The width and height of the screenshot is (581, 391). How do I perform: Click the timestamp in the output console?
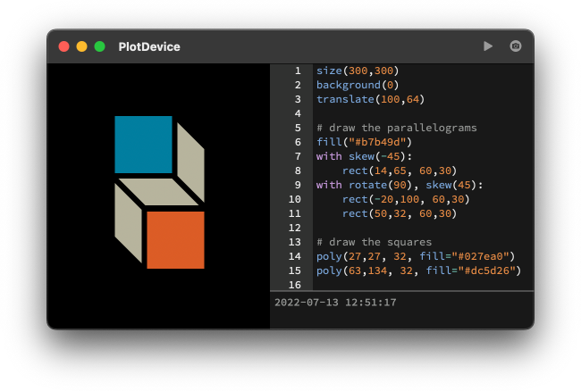click(x=337, y=303)
